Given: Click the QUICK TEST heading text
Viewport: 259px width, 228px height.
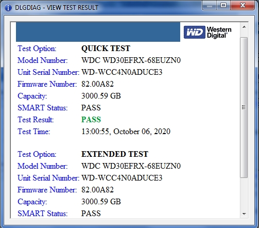Looking at the screenshot, I should (x=106, y=48).
